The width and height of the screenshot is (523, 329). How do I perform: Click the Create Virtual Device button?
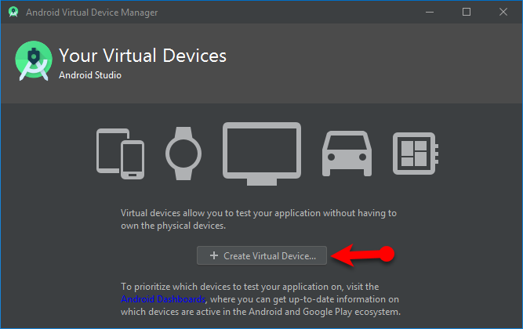coord(263,255)
